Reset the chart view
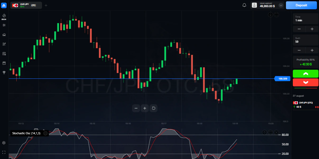319x159 pixels. 154,108
